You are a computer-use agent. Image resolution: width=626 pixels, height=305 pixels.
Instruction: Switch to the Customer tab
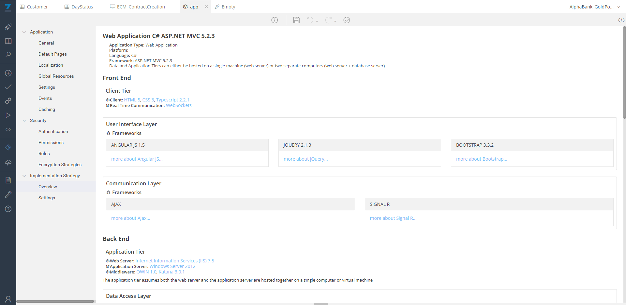pyautogui.click(x=34, y=7)
